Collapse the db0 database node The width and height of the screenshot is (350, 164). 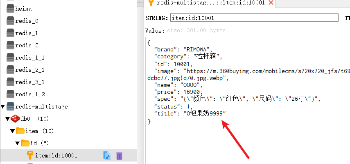pyautogui.click(x=7, y=119)
